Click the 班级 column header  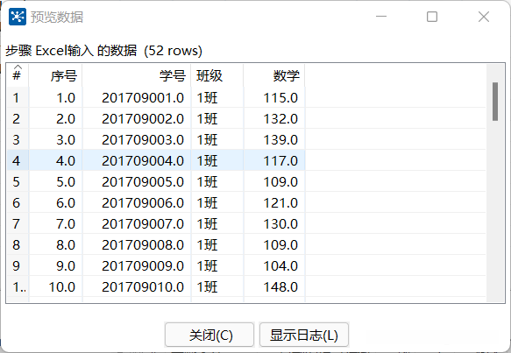coord(217,76)
